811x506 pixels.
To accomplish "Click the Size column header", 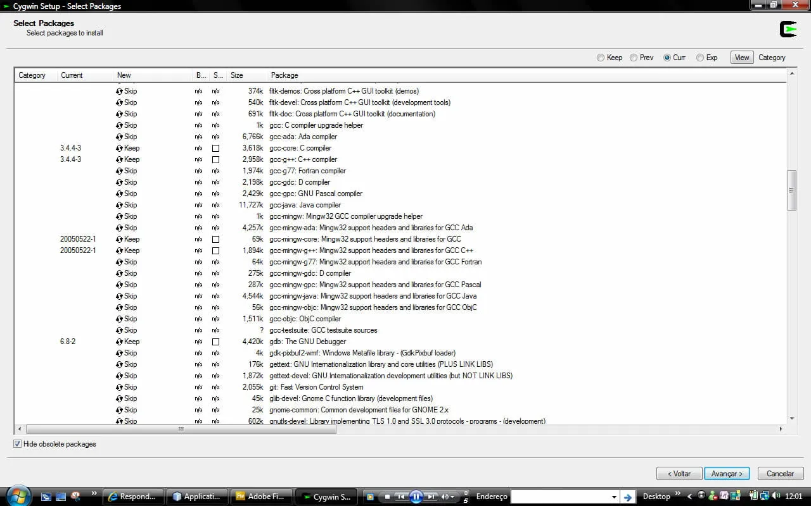I will point(246,75).
